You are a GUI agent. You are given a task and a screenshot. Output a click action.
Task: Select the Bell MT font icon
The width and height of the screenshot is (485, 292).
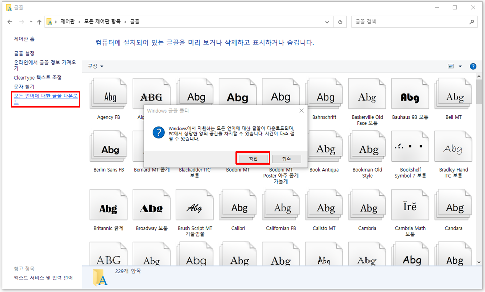(453, 94)
